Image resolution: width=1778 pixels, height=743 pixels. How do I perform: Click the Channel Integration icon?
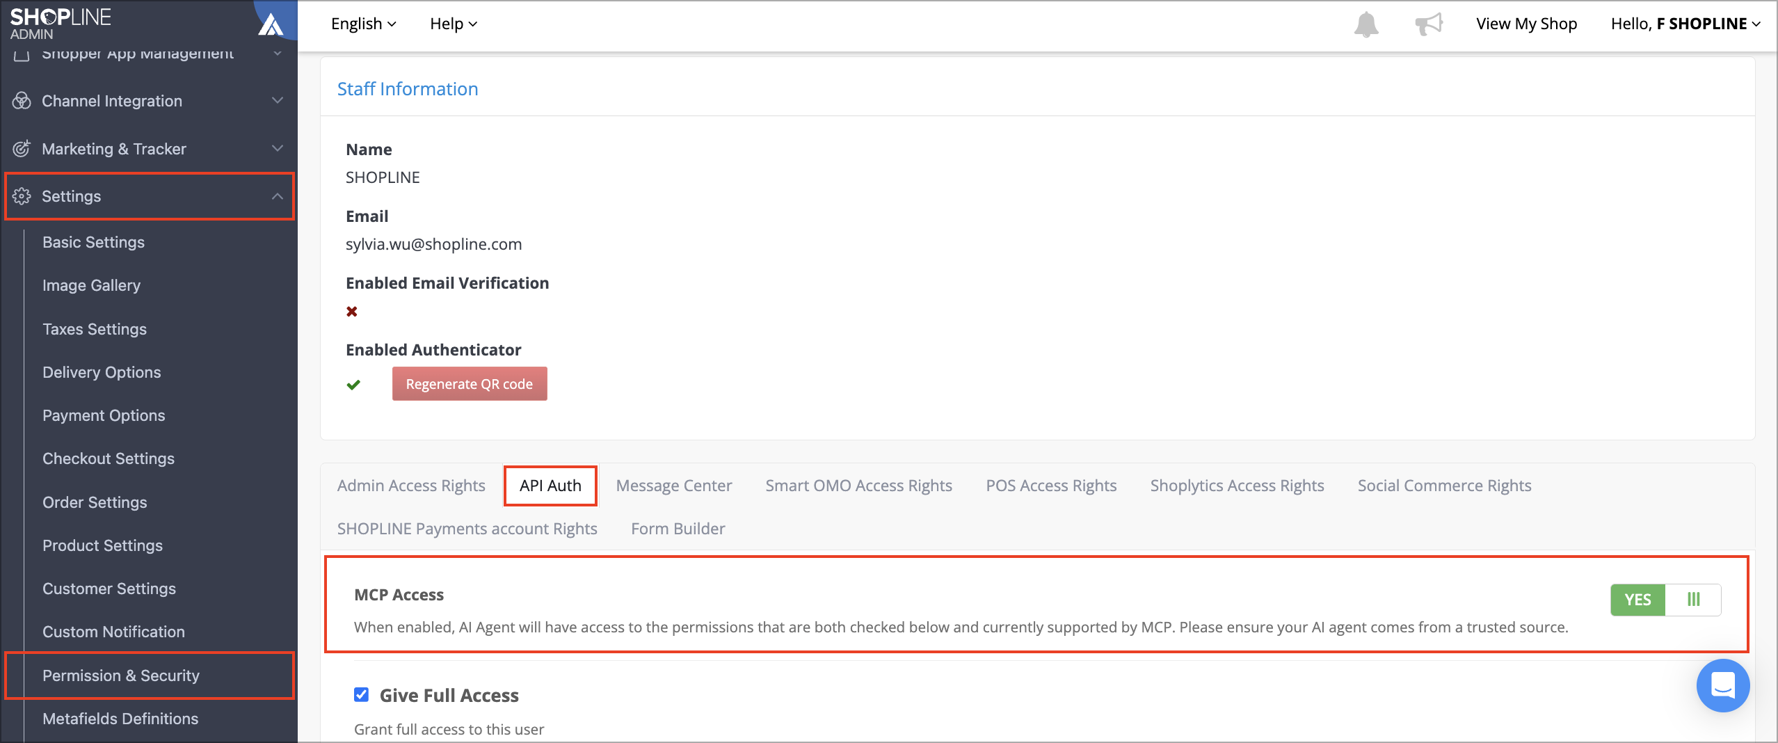pos(22,101)
